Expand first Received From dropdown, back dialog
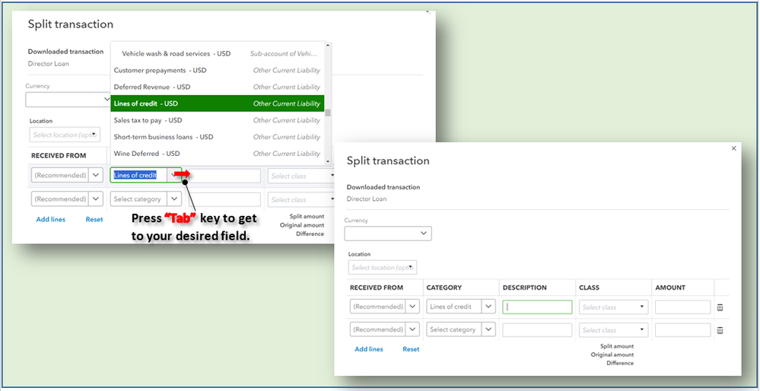The height and width of the screenshot is (391, 760). click(x=96, y=175)
